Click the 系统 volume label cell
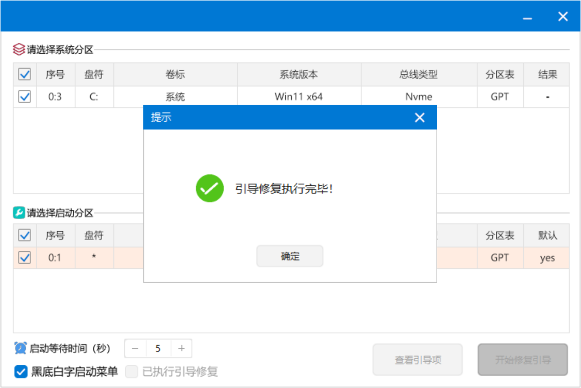 pyautogui.click(x=175, y=97)
